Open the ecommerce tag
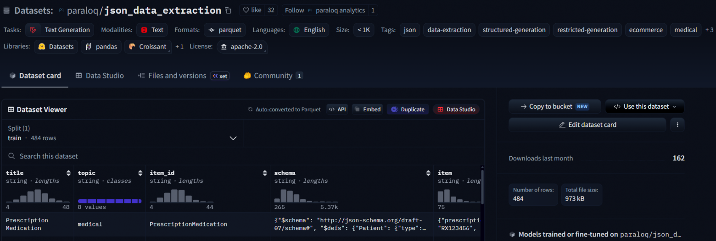This screenshot has height=241, width=716. [x=646, y=30]
